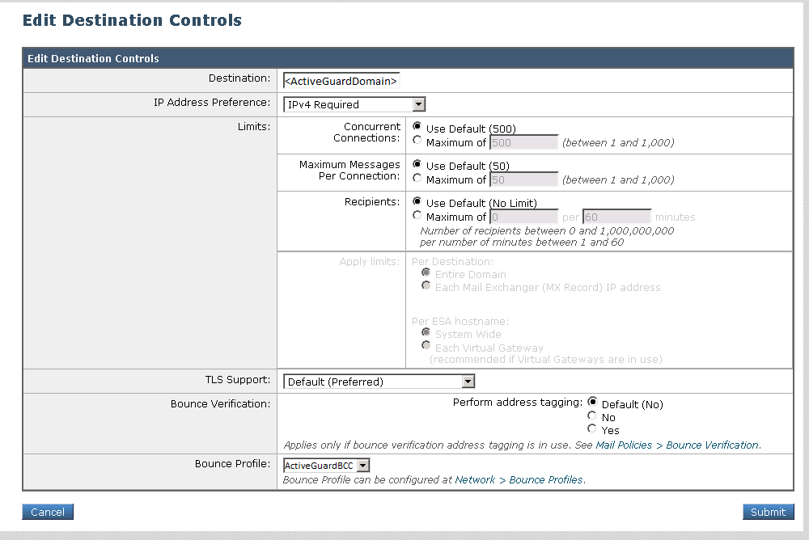Open the Network > Bounce Profiles link

click(519, 479)
